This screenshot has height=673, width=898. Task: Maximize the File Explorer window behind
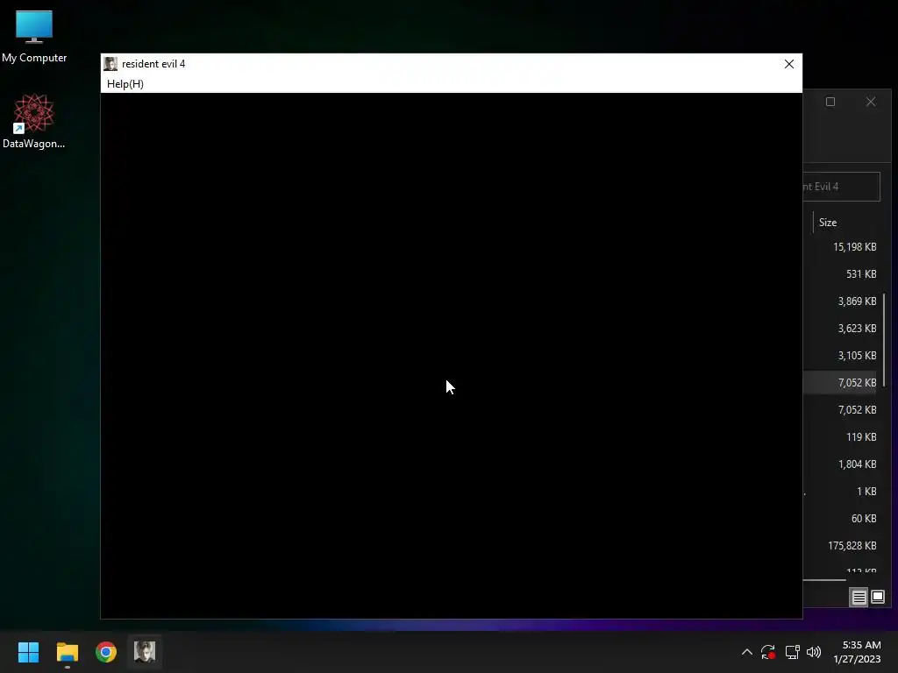tap(830, 102)
